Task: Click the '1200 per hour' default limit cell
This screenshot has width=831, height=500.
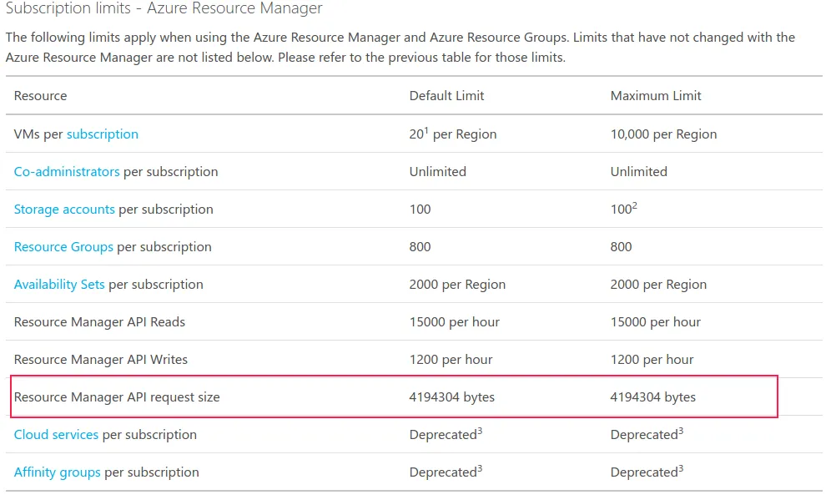Action: click(x=451, y=360)
